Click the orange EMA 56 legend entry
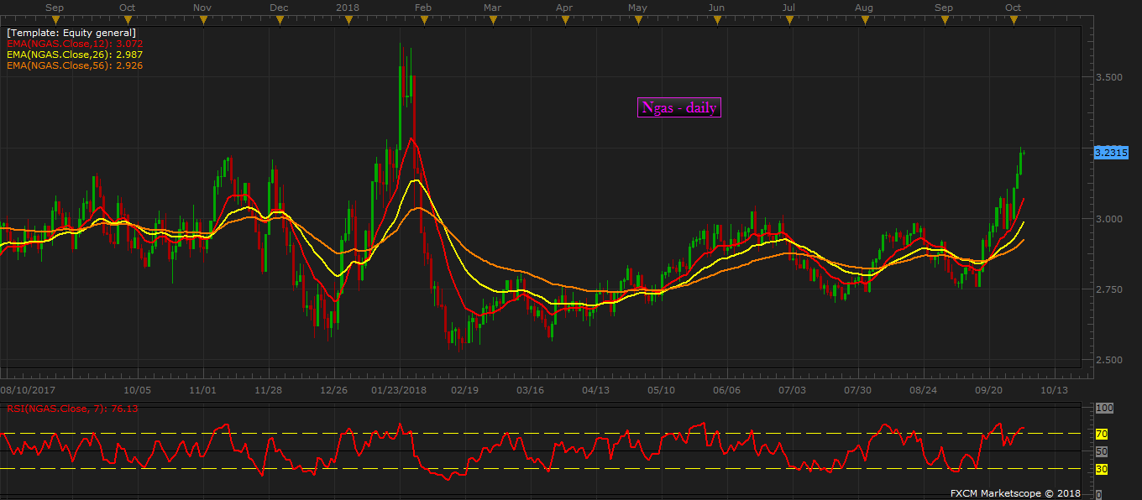The height and width of the screenshot is (500, 1142). [x=76, y=65]
